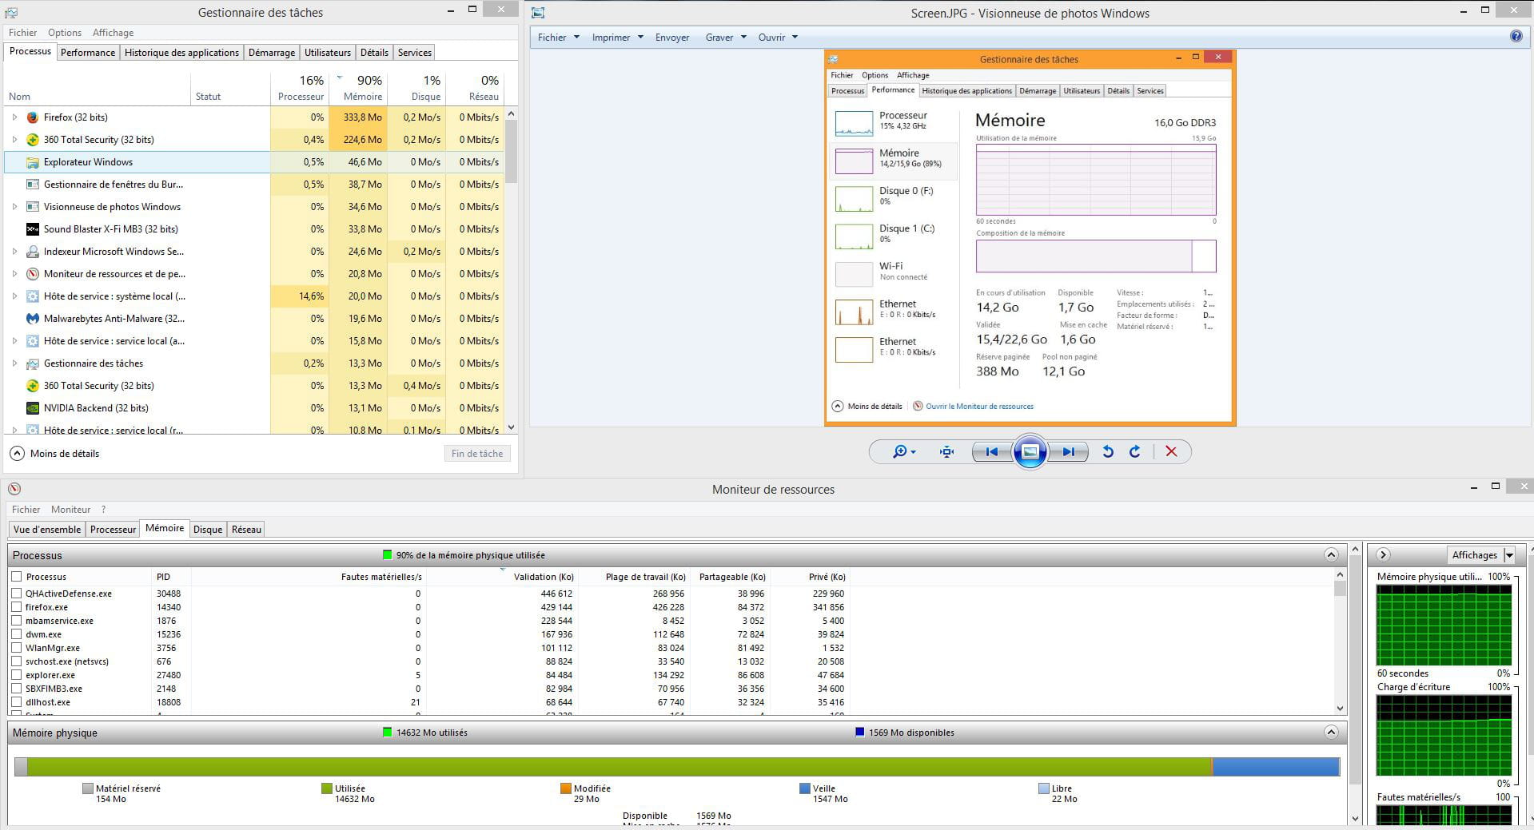This screenshot has width=1534, height=830.
Task: Open the Moniteur menu in resource monitor
Action: click(71, 510)
